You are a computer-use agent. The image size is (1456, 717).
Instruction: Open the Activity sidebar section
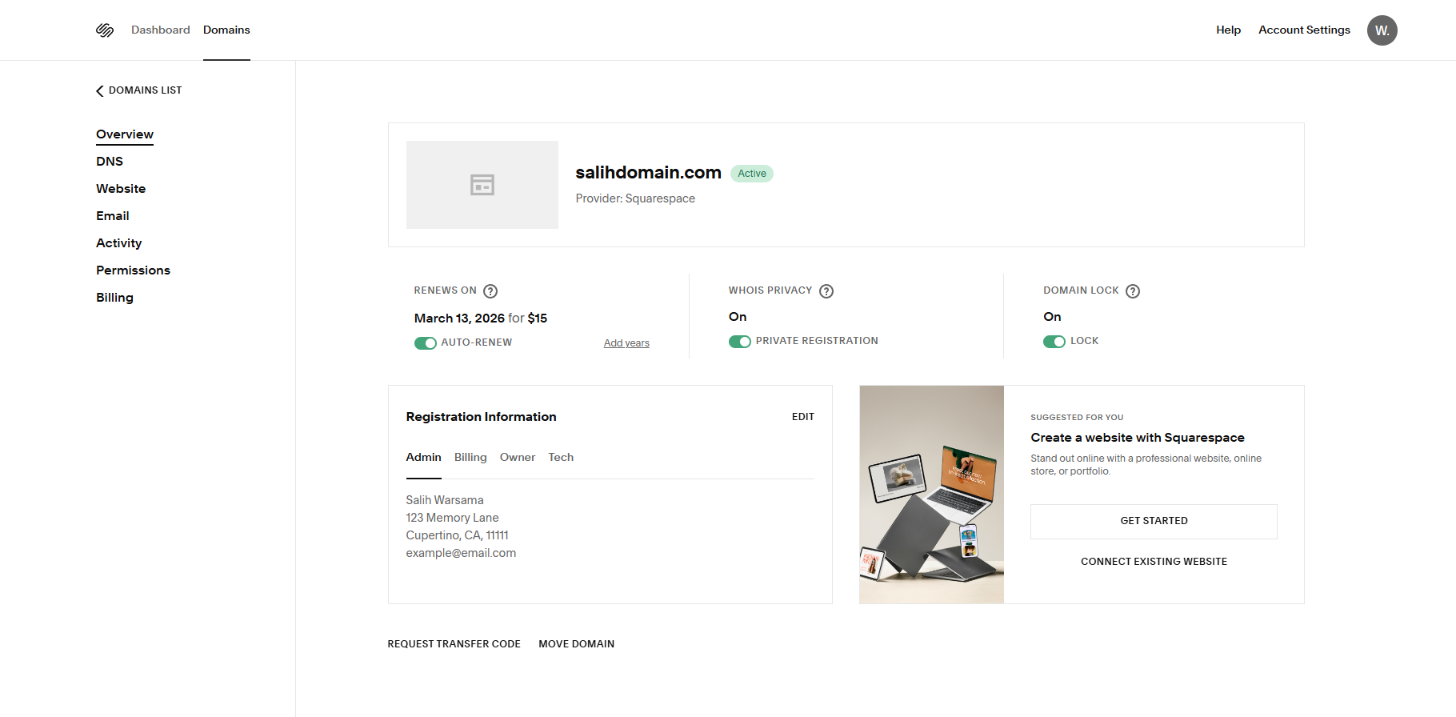click(x=119, y=243)
